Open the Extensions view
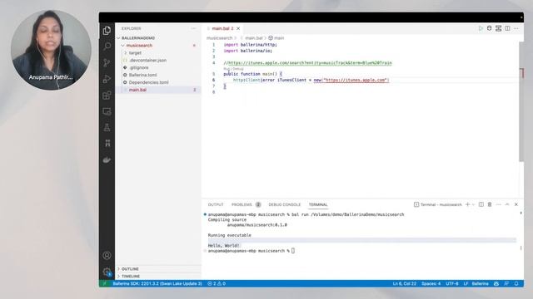 [x=107, y=96]
